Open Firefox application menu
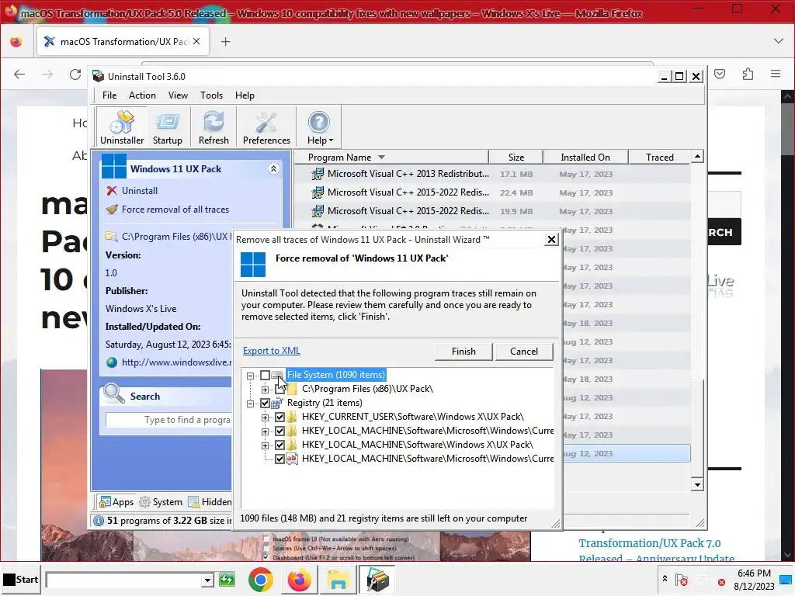This screenshot has height=596, width=795. 776,74
